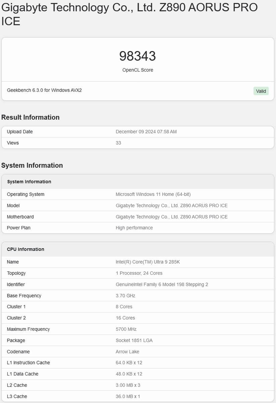Click the High performance power plan value
The width and height of the screenshot is (276, 403).
tap(134, 228)
